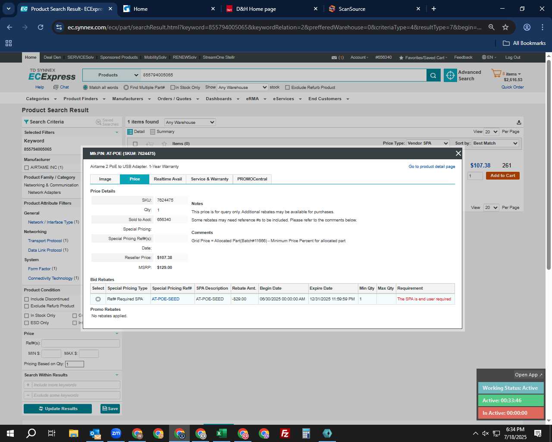
Task: Open Windows taskbar search
Action: click(31, 433)
